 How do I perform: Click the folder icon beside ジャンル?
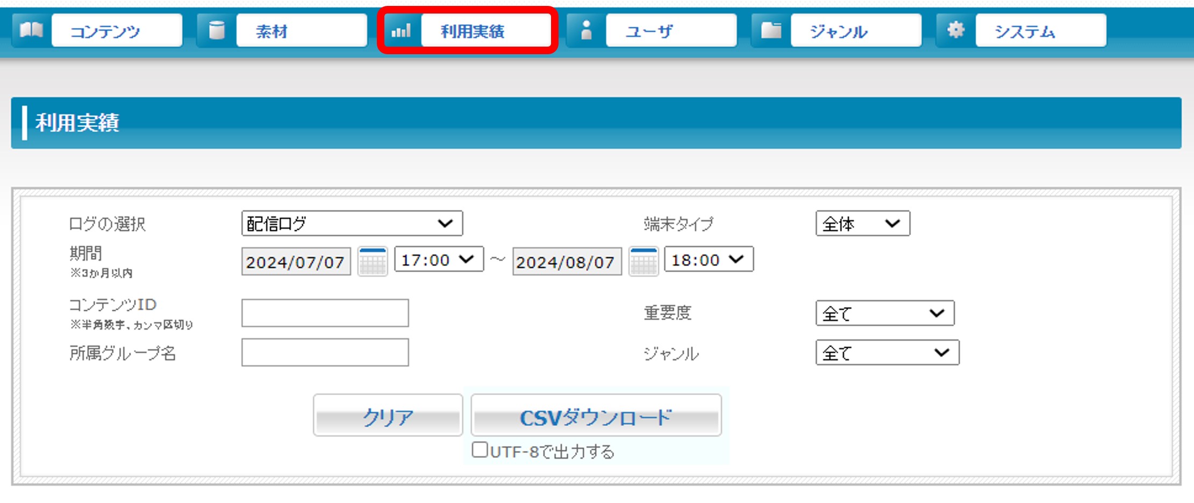tap(771, 31)
